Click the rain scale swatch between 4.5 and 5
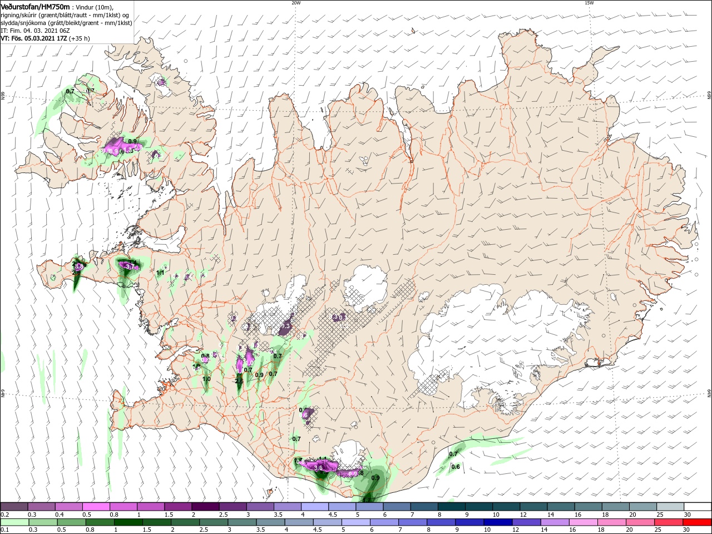This screenshot has width=712, height=534. (327, 522)
